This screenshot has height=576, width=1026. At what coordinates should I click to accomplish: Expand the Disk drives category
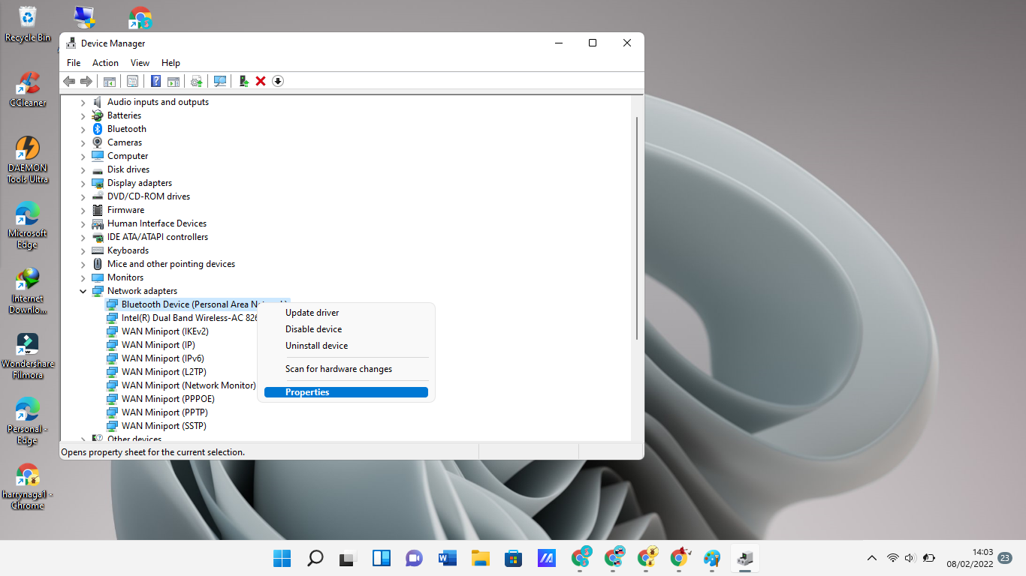[83, 169]
